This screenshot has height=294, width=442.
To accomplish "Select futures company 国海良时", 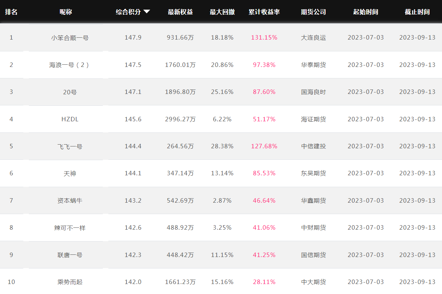I will (x=313, y=92).
